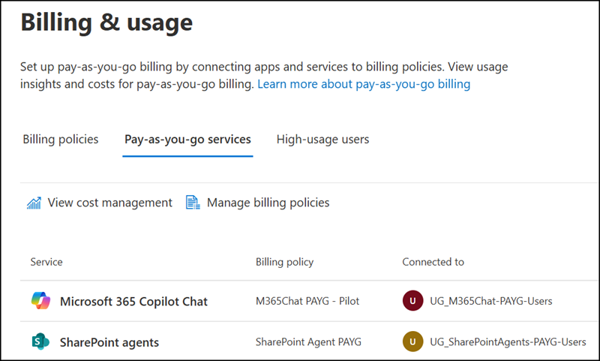Click the UG_SharePointAgents-PAYG-Users group name
This screenshot has width=600, height=361.
pyautogui.click(x=508, y=341)
